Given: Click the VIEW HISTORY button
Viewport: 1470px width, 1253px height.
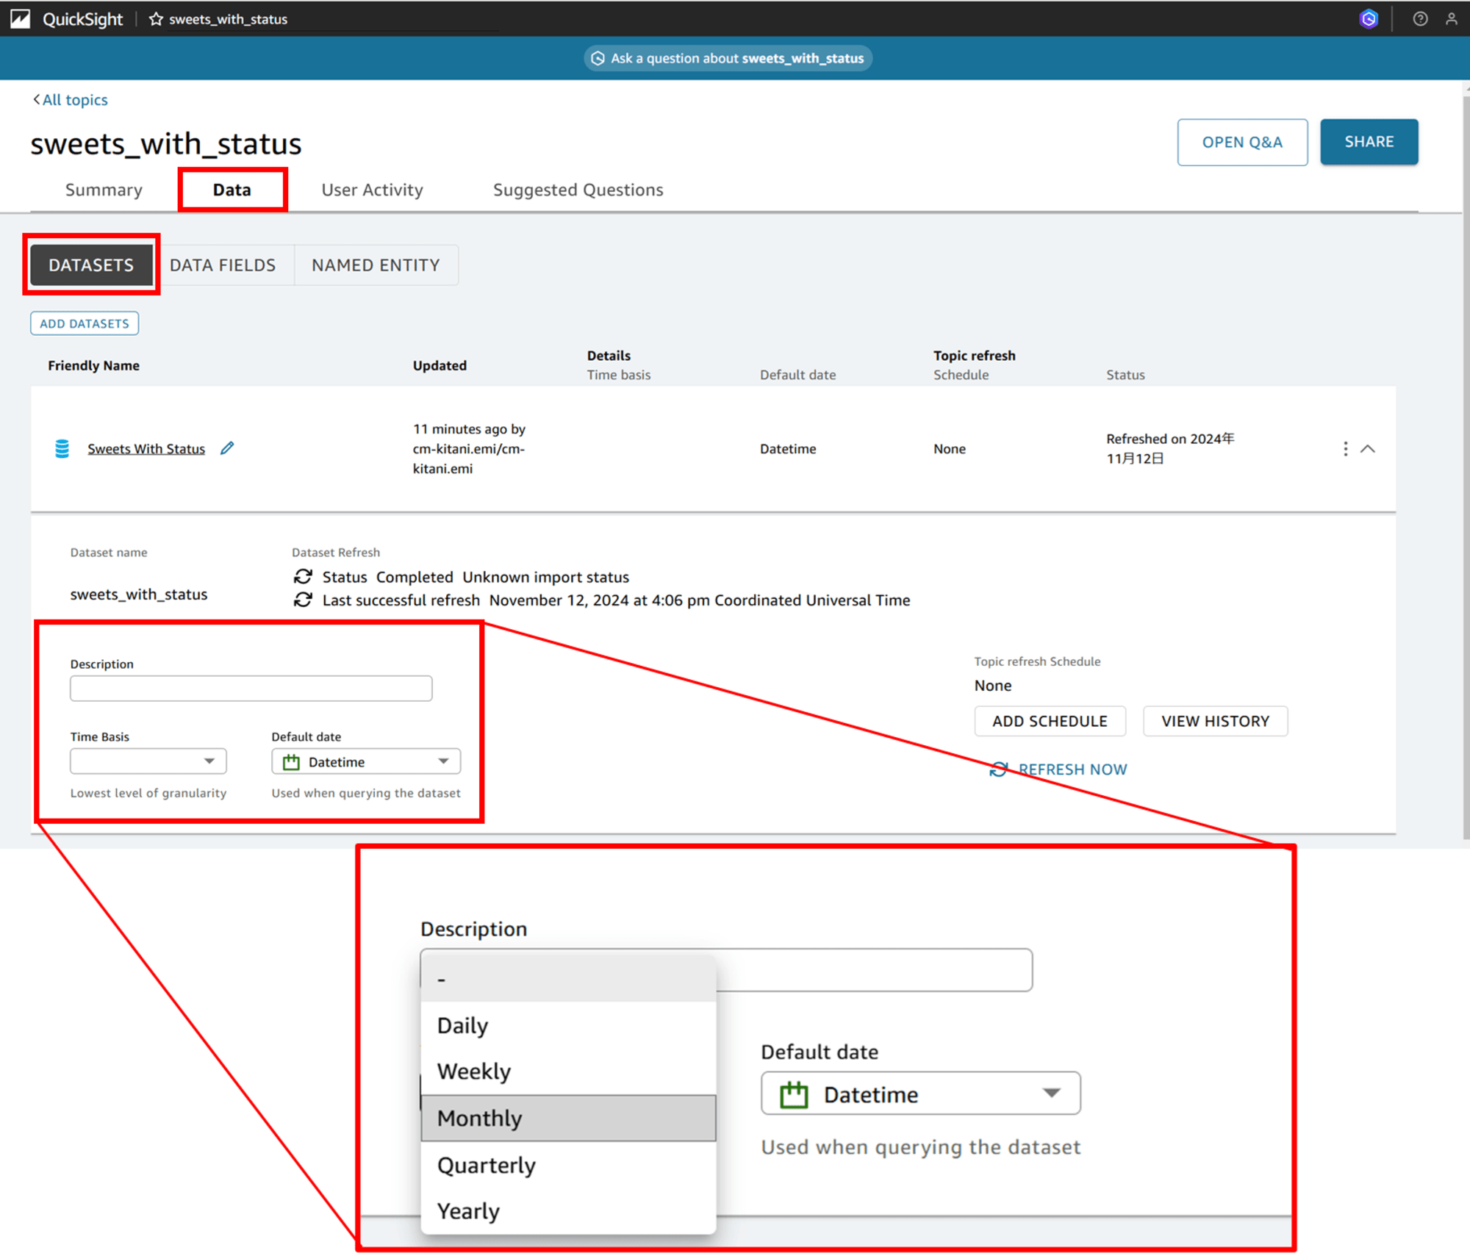Looking at the screenshot, I should click(1215, 721).
